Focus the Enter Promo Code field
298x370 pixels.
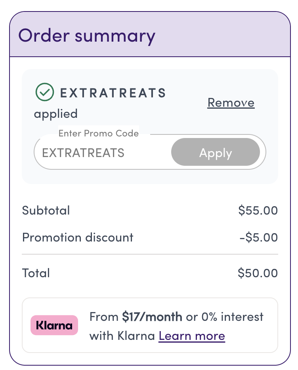[x=103, y=153]
